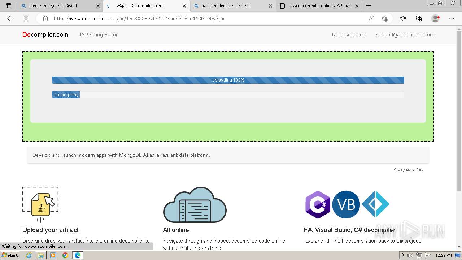Viewport: 462px width, 260px height.
Task: Click scrollbar down arrow
Action: [x=459, y=247]
